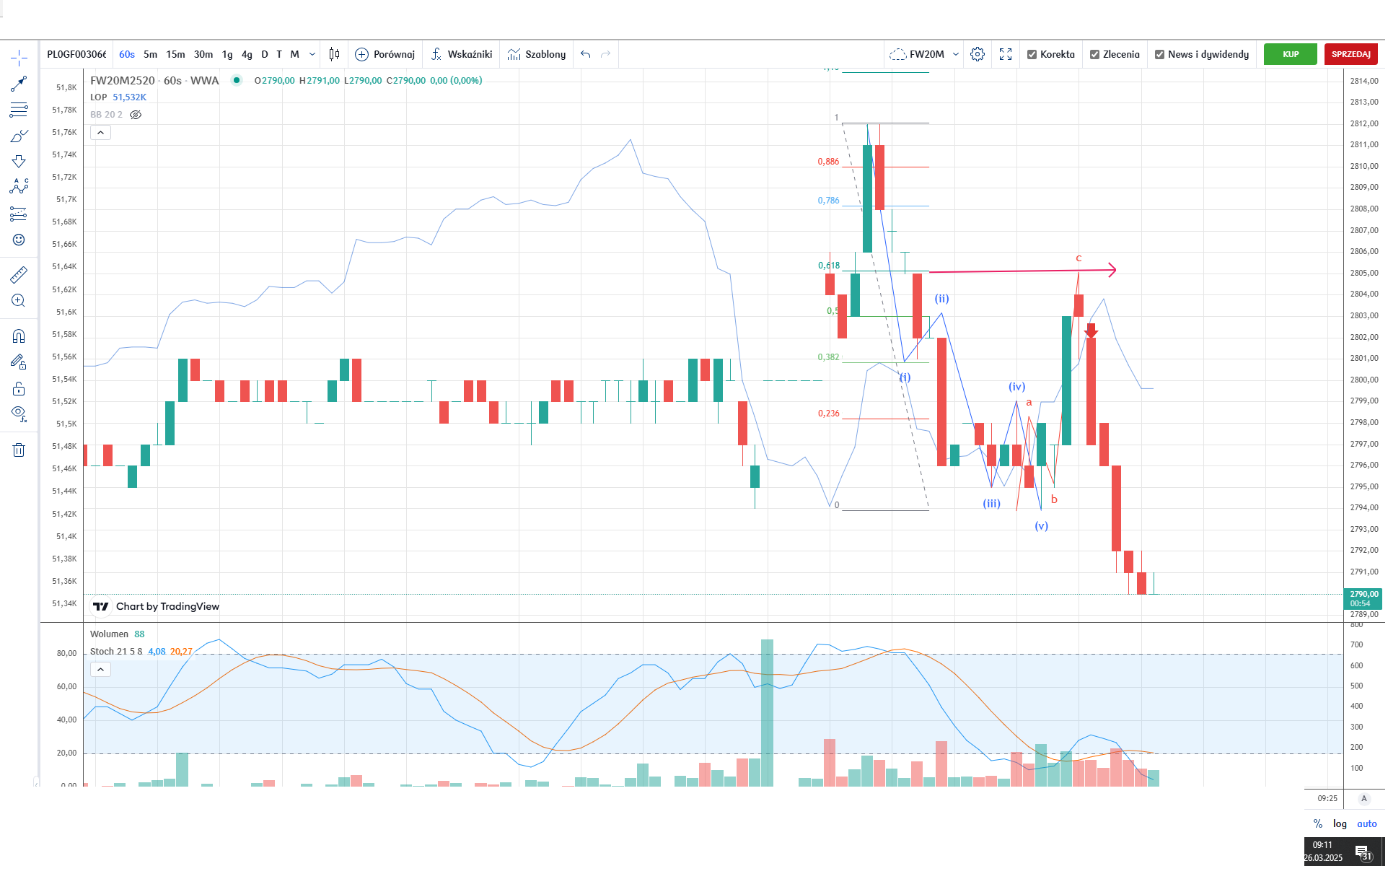1388x879 pixels.
Task: Switch to monthly M timeframe
Action: tap(294, 54)
